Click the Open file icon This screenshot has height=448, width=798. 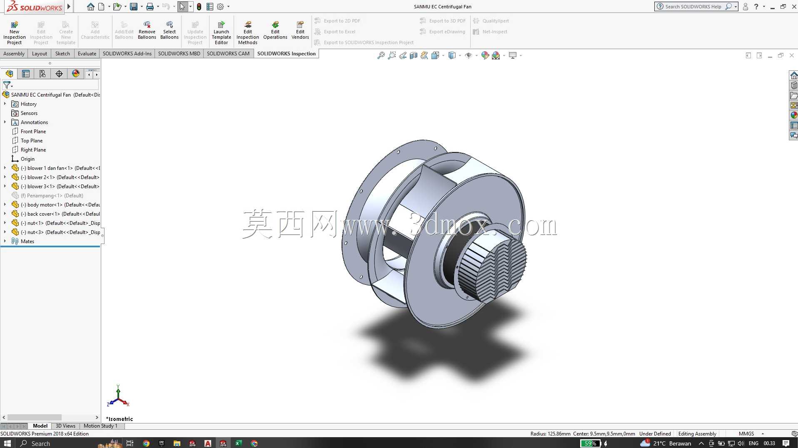117,7
